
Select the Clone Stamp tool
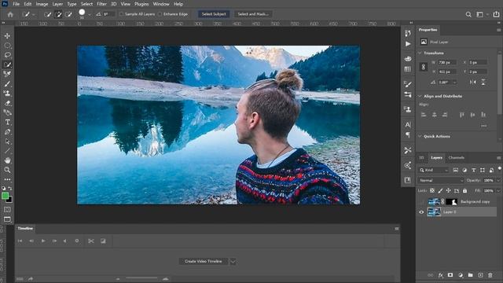tap(7, 94)
